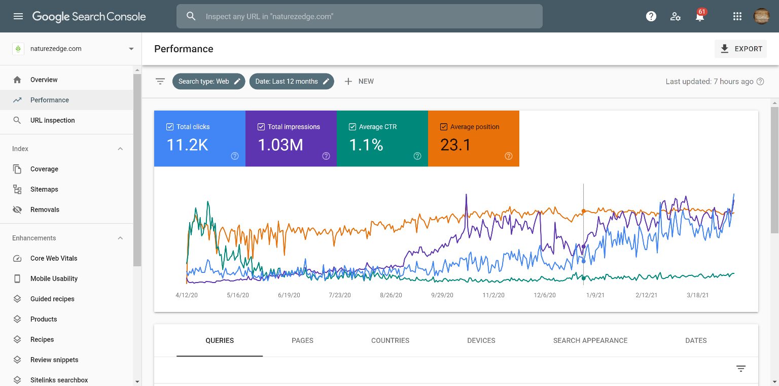Switch to the Queries tab
The height and width of the screenshot is (386, 779).
(x=220, y=341)
